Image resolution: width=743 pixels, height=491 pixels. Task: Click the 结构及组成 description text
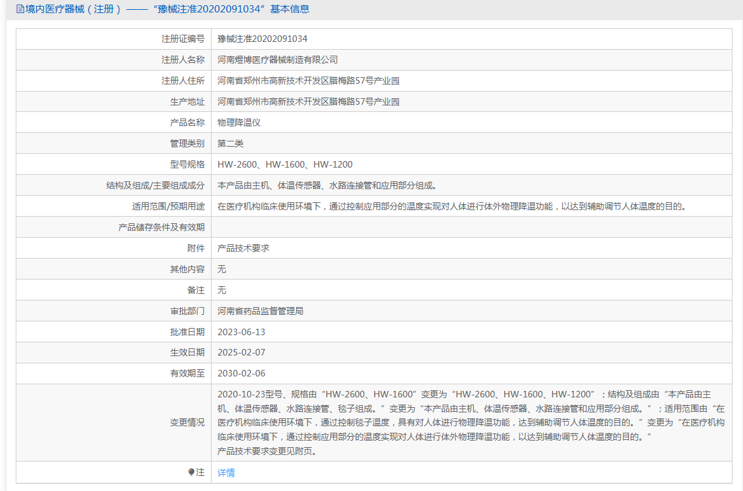(327, 185)
